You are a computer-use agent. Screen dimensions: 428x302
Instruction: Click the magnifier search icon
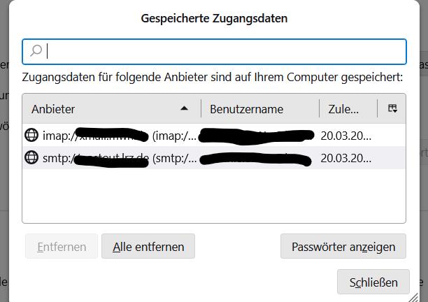click(36, 51)
